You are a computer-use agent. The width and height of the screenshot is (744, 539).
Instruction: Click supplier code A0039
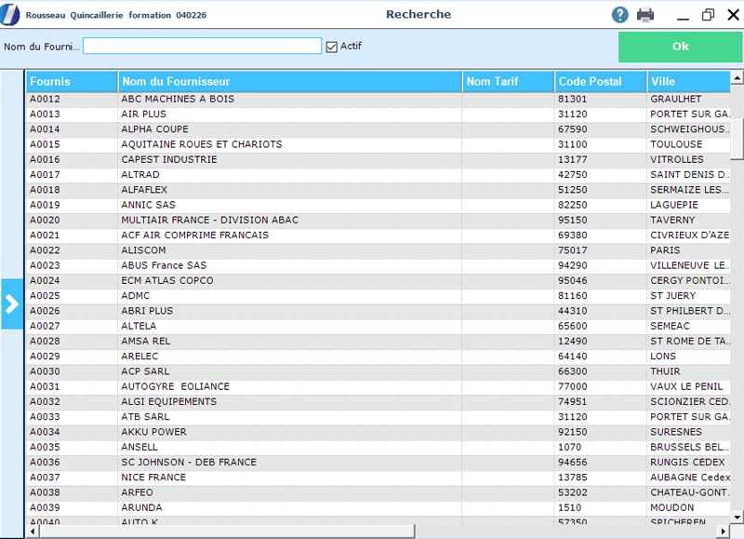click(45, 507)
